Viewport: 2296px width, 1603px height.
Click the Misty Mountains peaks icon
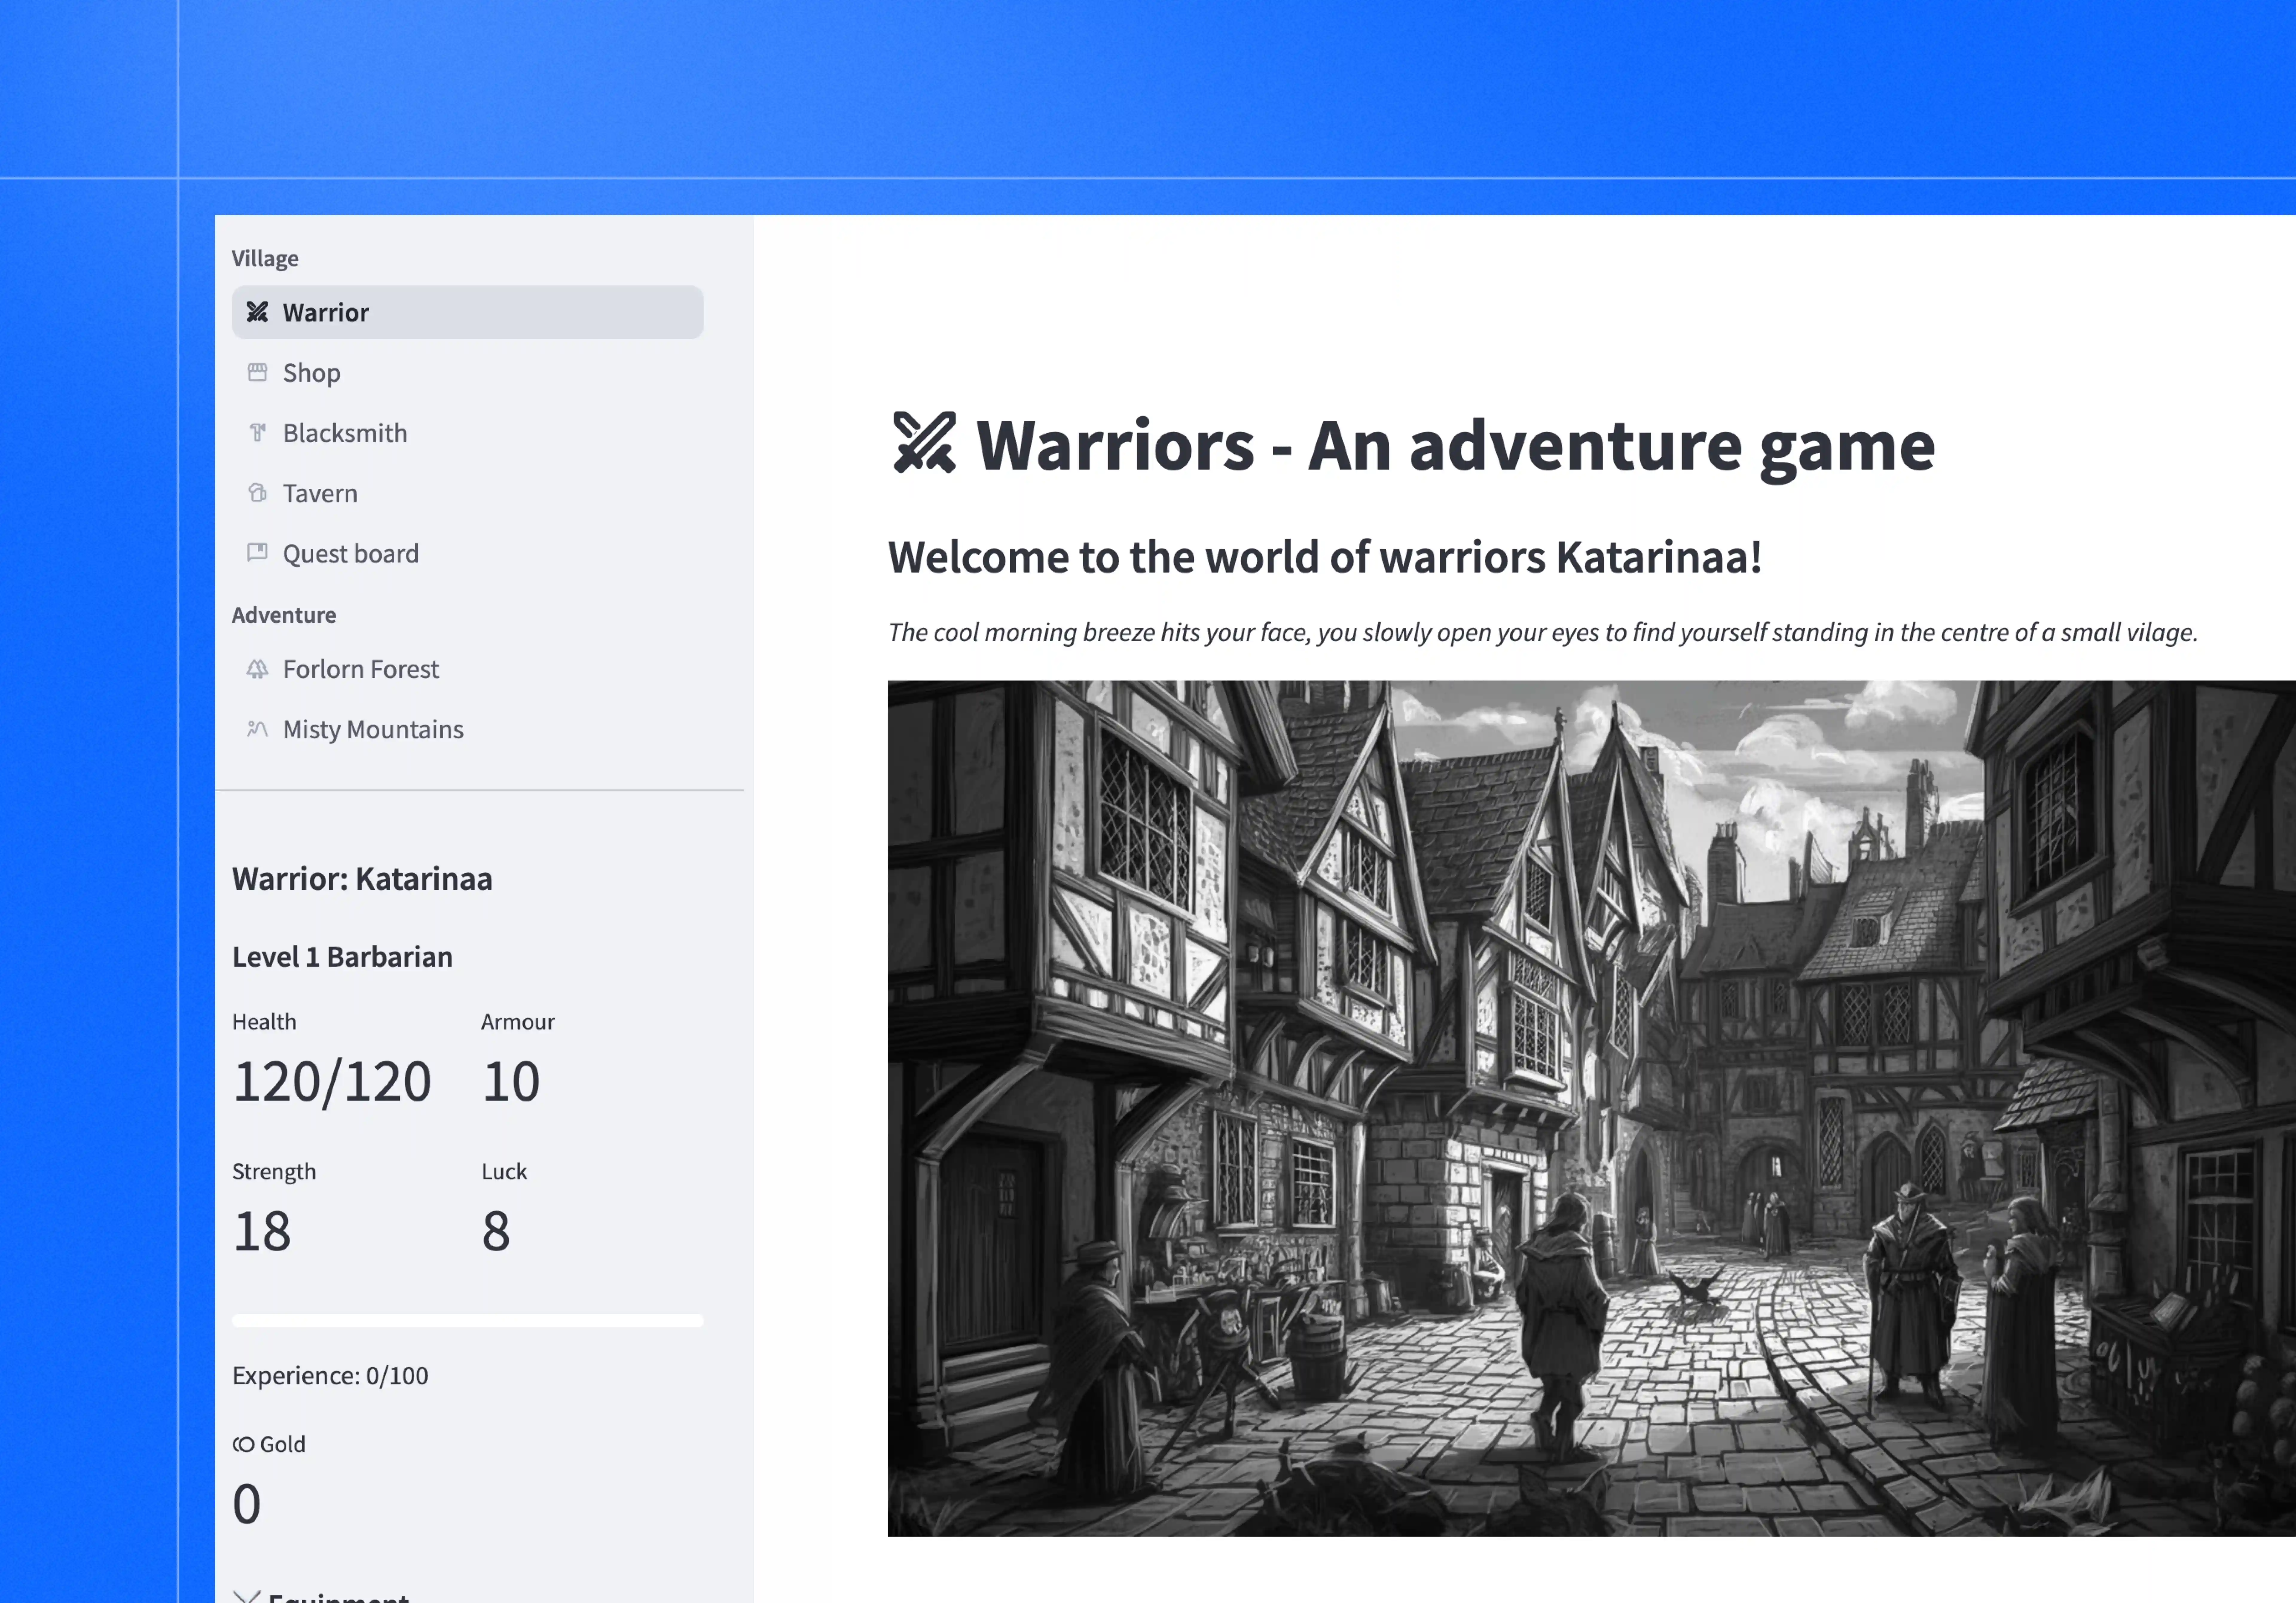tap(257, 729)
